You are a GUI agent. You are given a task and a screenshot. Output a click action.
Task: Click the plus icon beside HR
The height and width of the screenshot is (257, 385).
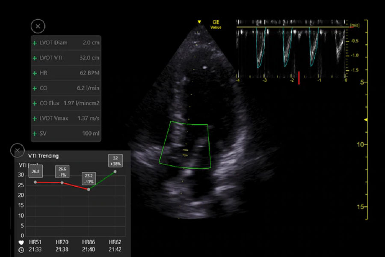(x=35, y=73)
